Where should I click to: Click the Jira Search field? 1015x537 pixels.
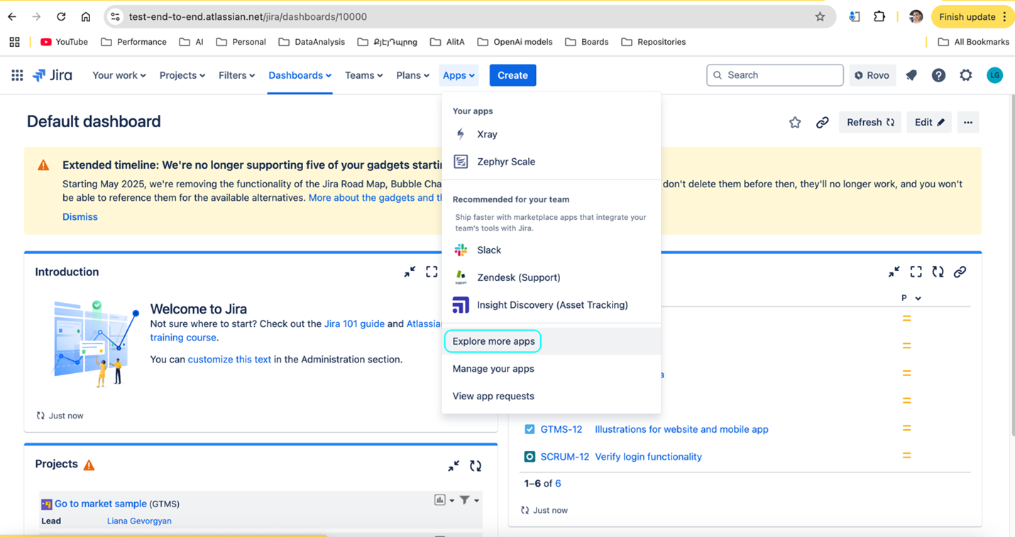click(775, 75)
